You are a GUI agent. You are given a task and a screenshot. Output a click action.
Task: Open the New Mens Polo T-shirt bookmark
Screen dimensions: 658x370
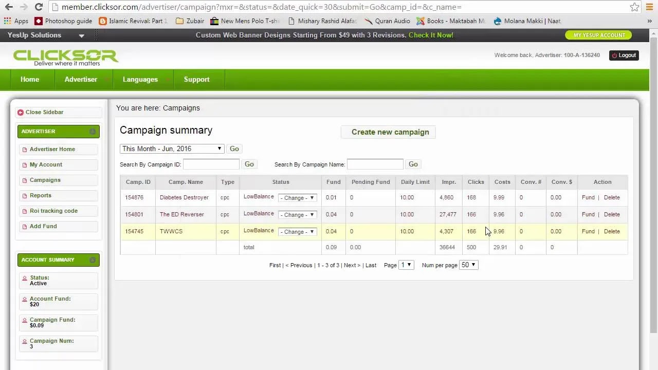[246, 21]
